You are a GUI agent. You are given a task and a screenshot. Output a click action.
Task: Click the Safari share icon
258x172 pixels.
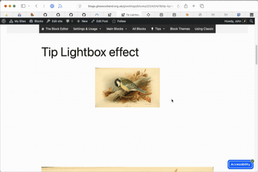[185, 6]
